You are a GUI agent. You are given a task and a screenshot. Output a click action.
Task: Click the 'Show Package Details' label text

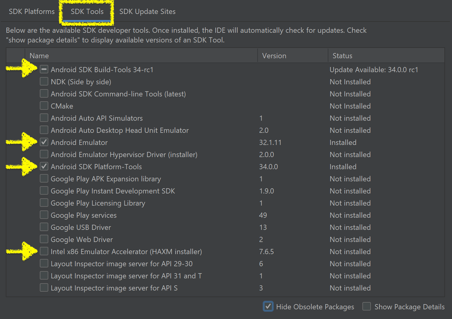point(409,307)
